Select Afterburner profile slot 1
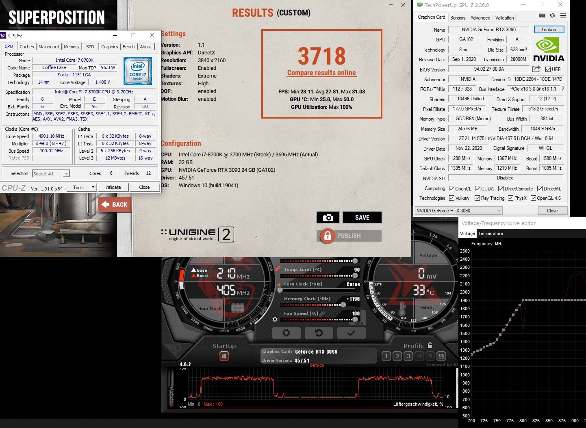 pos(386,357)
